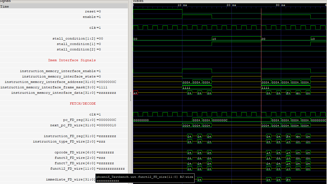
Task: Click the F+ value in instruction_memory_interface_data wave
Action: [x=288, y=93]
